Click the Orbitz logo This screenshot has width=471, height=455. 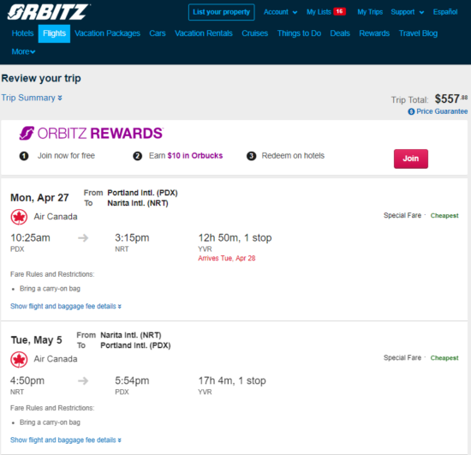coord(48,12)
